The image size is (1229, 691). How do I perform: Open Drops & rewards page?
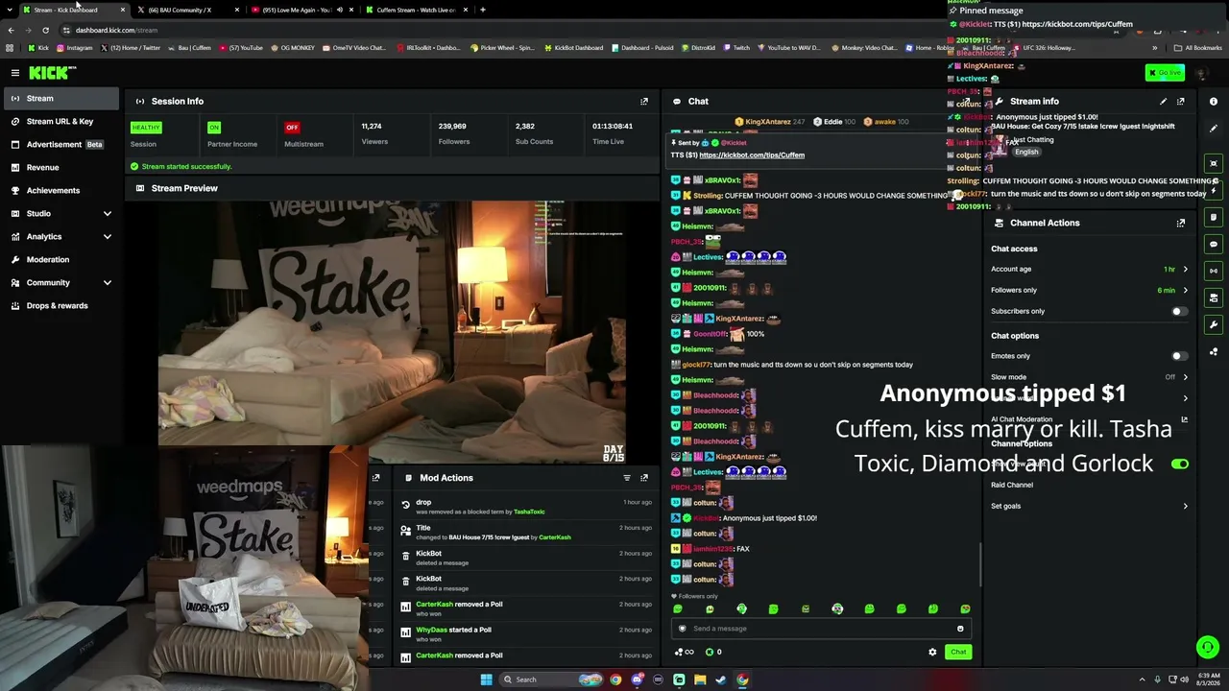click(61, 305)
